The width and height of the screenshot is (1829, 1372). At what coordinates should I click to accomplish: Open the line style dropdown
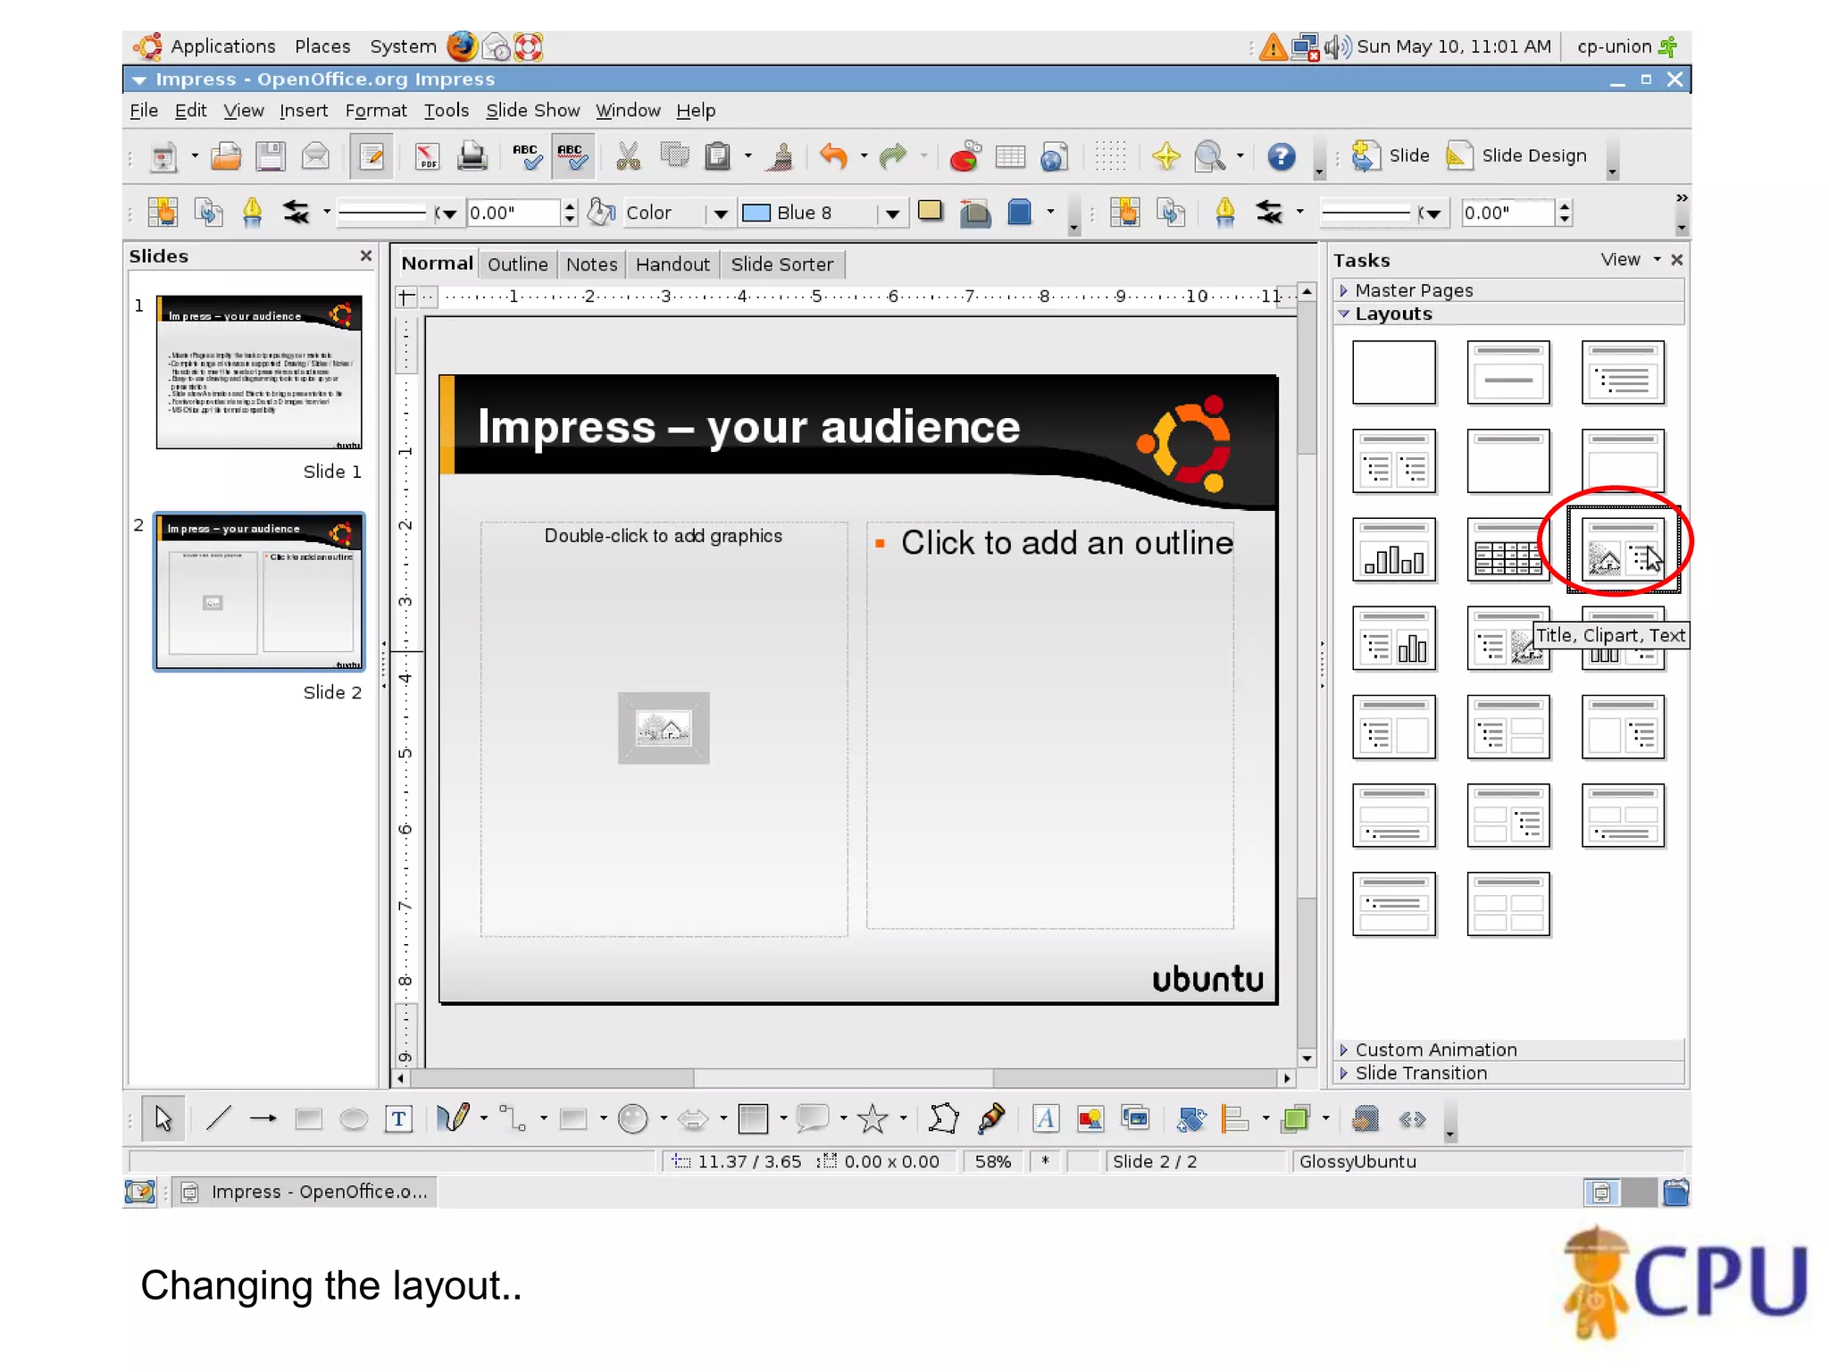click(x=448, y=213)
